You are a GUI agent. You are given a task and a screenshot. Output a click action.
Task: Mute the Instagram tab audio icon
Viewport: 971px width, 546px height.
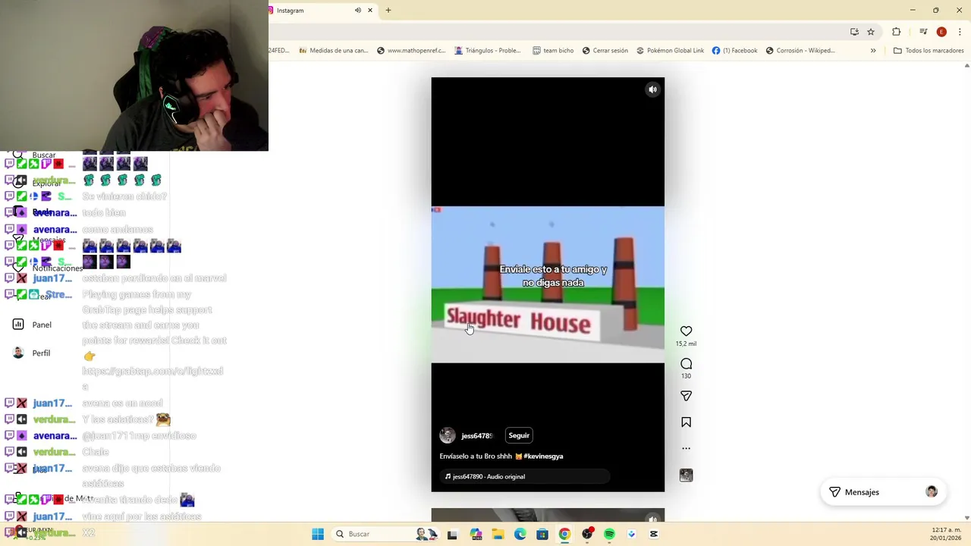[x=357, y=10]
